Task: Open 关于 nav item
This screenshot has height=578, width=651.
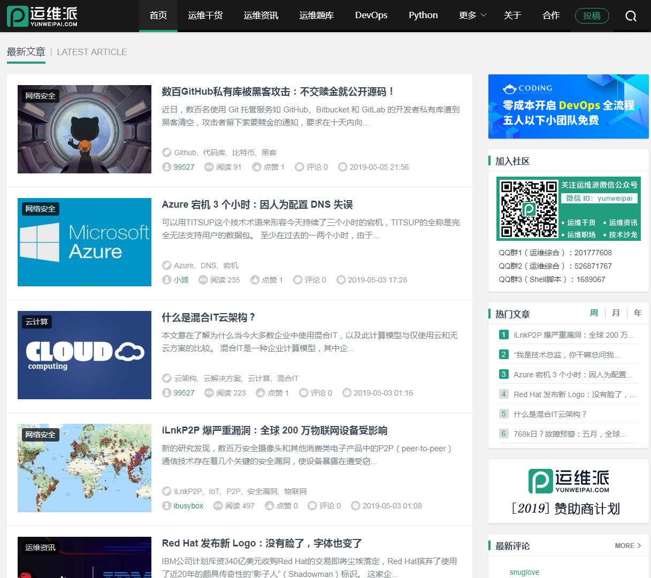Action: pyautogui.click(x=512, y=16)
